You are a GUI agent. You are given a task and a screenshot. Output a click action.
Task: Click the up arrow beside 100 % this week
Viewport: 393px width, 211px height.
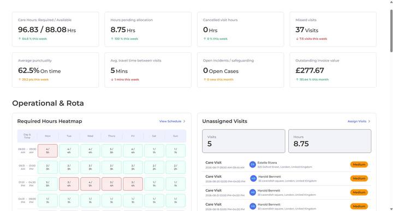[112, 39]
